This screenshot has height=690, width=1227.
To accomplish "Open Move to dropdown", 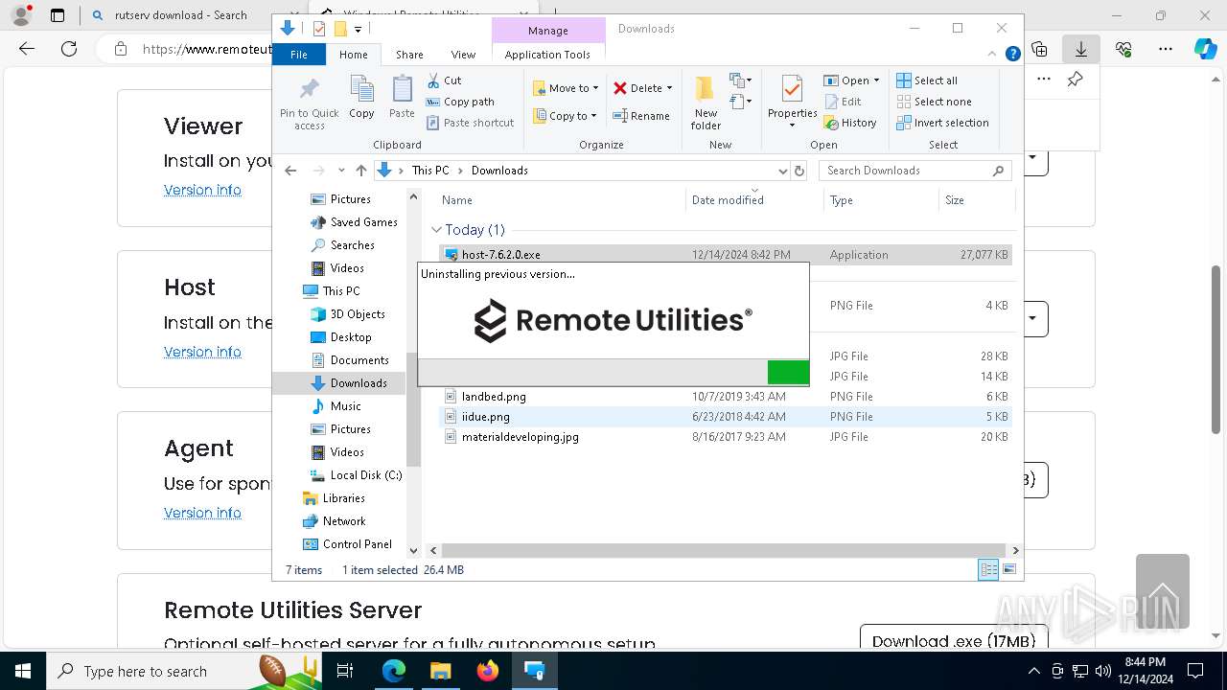I will pyautogui.click(x=566, y=88).
